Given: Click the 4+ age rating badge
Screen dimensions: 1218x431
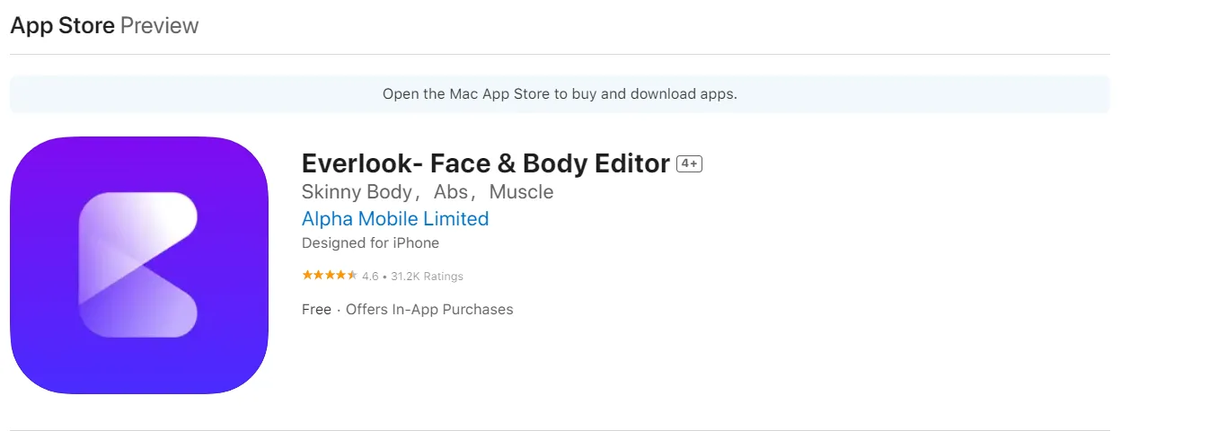Looking at the screenshot, I should pos(689,163).
